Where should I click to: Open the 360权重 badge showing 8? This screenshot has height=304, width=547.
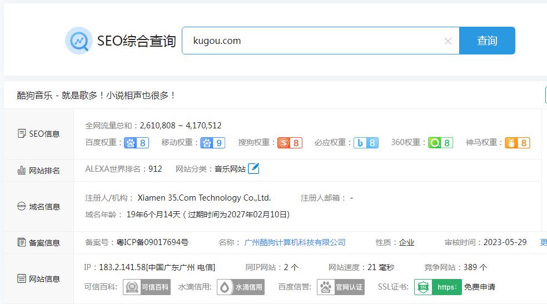[x=441, y=143]
